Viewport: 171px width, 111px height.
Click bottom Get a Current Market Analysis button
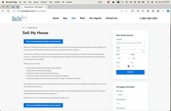coord(43,105)
